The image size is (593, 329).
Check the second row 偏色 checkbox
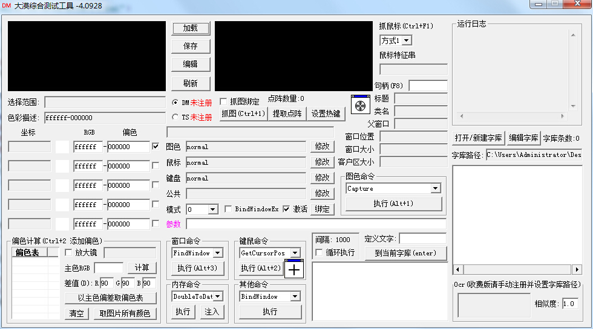pos(156,165)
